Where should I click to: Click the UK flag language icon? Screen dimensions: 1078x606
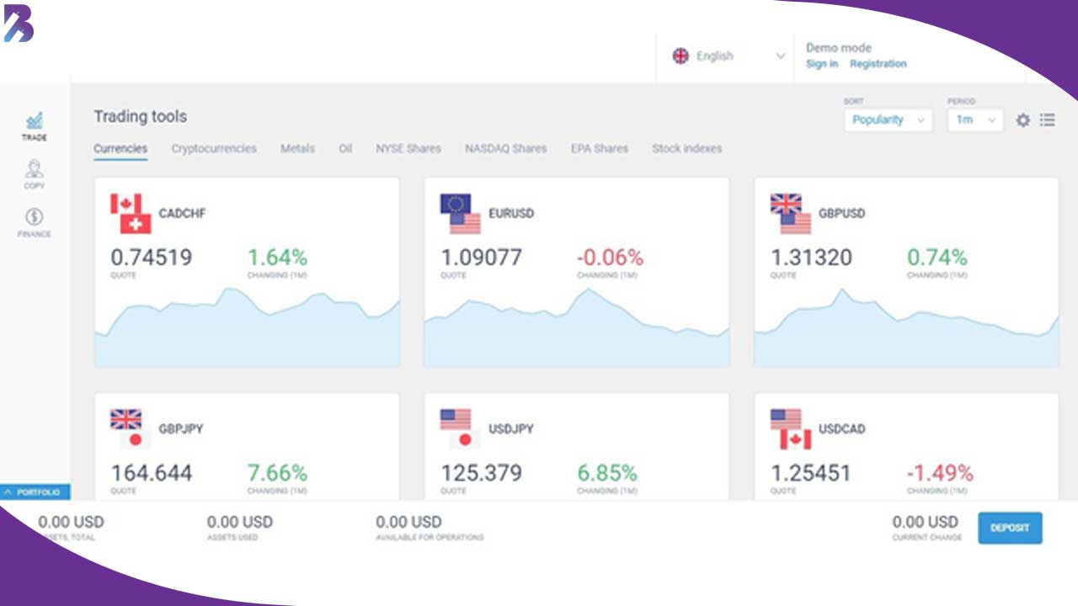[x=680, y=56]
